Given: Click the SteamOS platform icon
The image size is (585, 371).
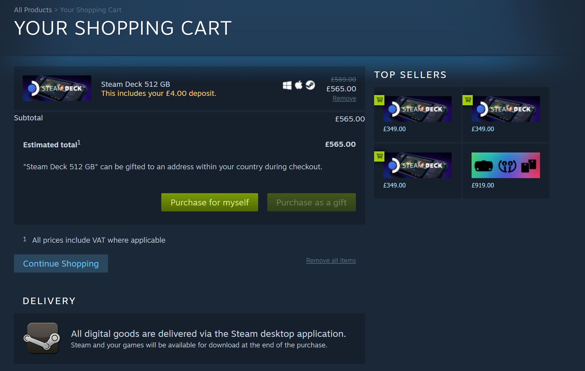Looking at the screenshot, I should (x=310, y=85).
